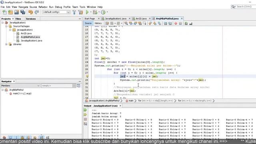Select JavaApplication1.java in Projects tree
This screenshot has width=256, height=144.
point(31,41)
